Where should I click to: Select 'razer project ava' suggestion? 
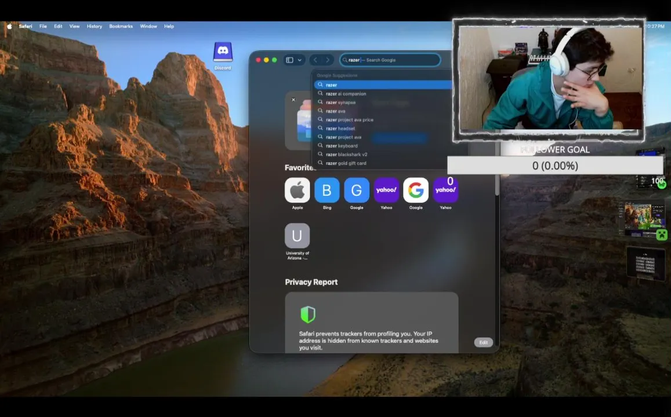383,137
